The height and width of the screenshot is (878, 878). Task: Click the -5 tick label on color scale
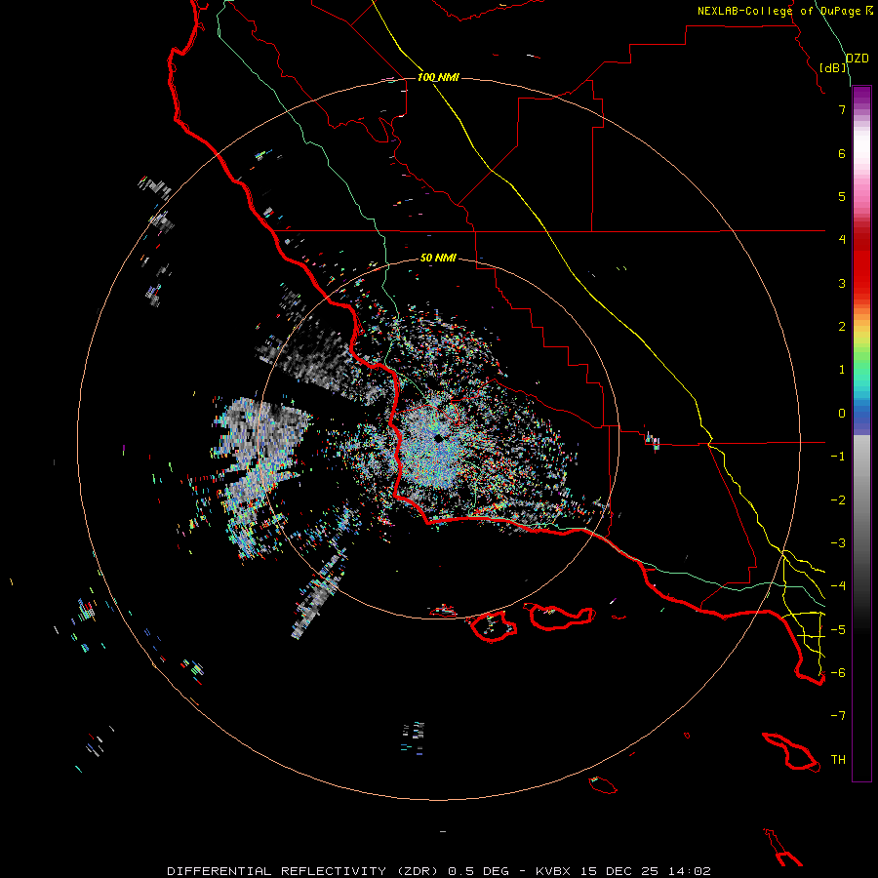click(x=838, y=630)
